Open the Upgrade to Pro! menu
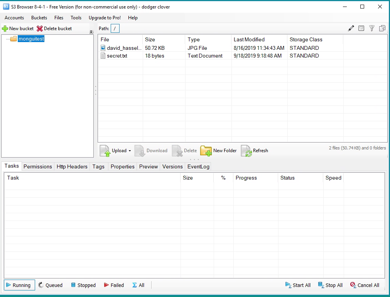This screenshot has height=297, width=390. tap(105, 18)
